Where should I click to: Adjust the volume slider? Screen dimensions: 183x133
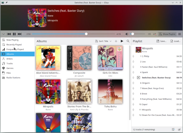137,34
